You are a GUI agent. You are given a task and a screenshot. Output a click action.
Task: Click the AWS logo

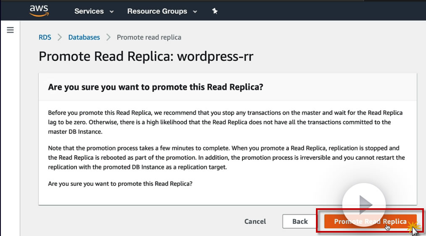click(39, 11)
